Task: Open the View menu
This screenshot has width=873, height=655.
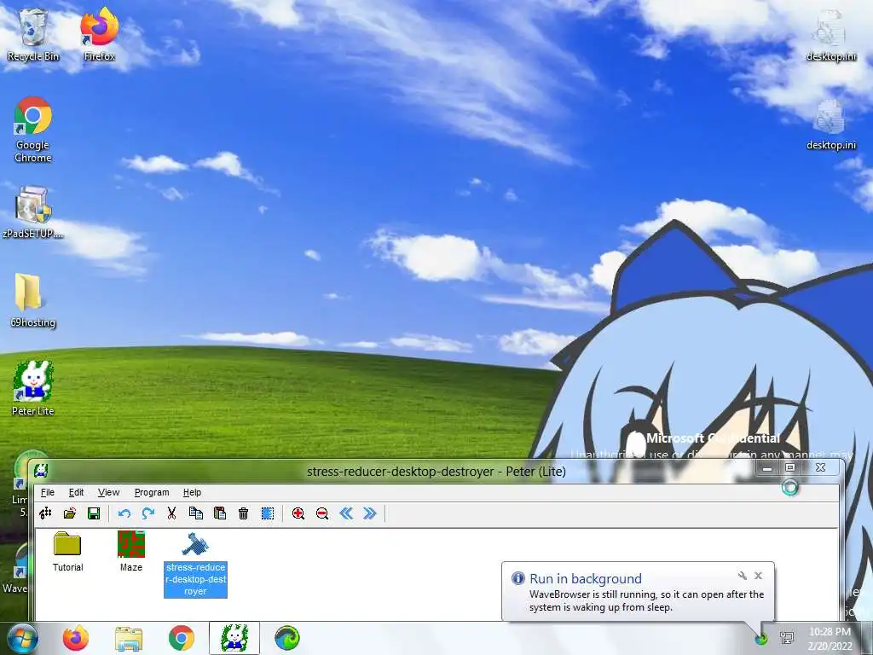Action: coord(108,492)
